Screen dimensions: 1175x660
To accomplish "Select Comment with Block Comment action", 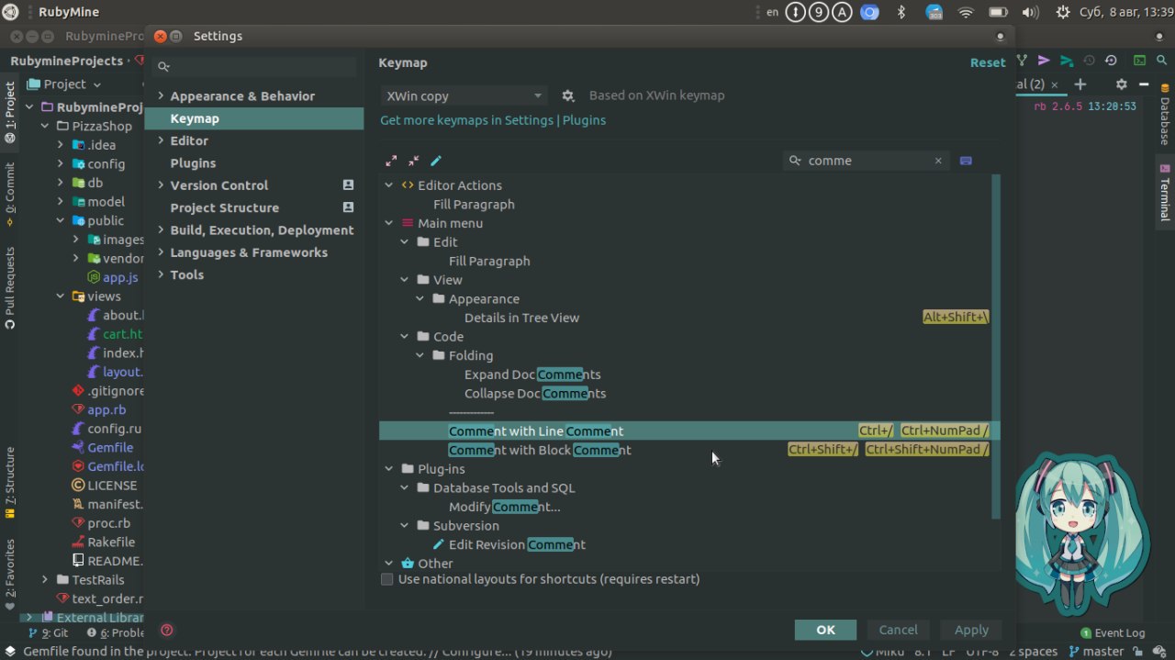I will [x=540, y=451].
